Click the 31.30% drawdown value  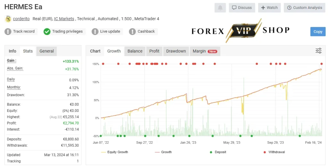[73, 95]
